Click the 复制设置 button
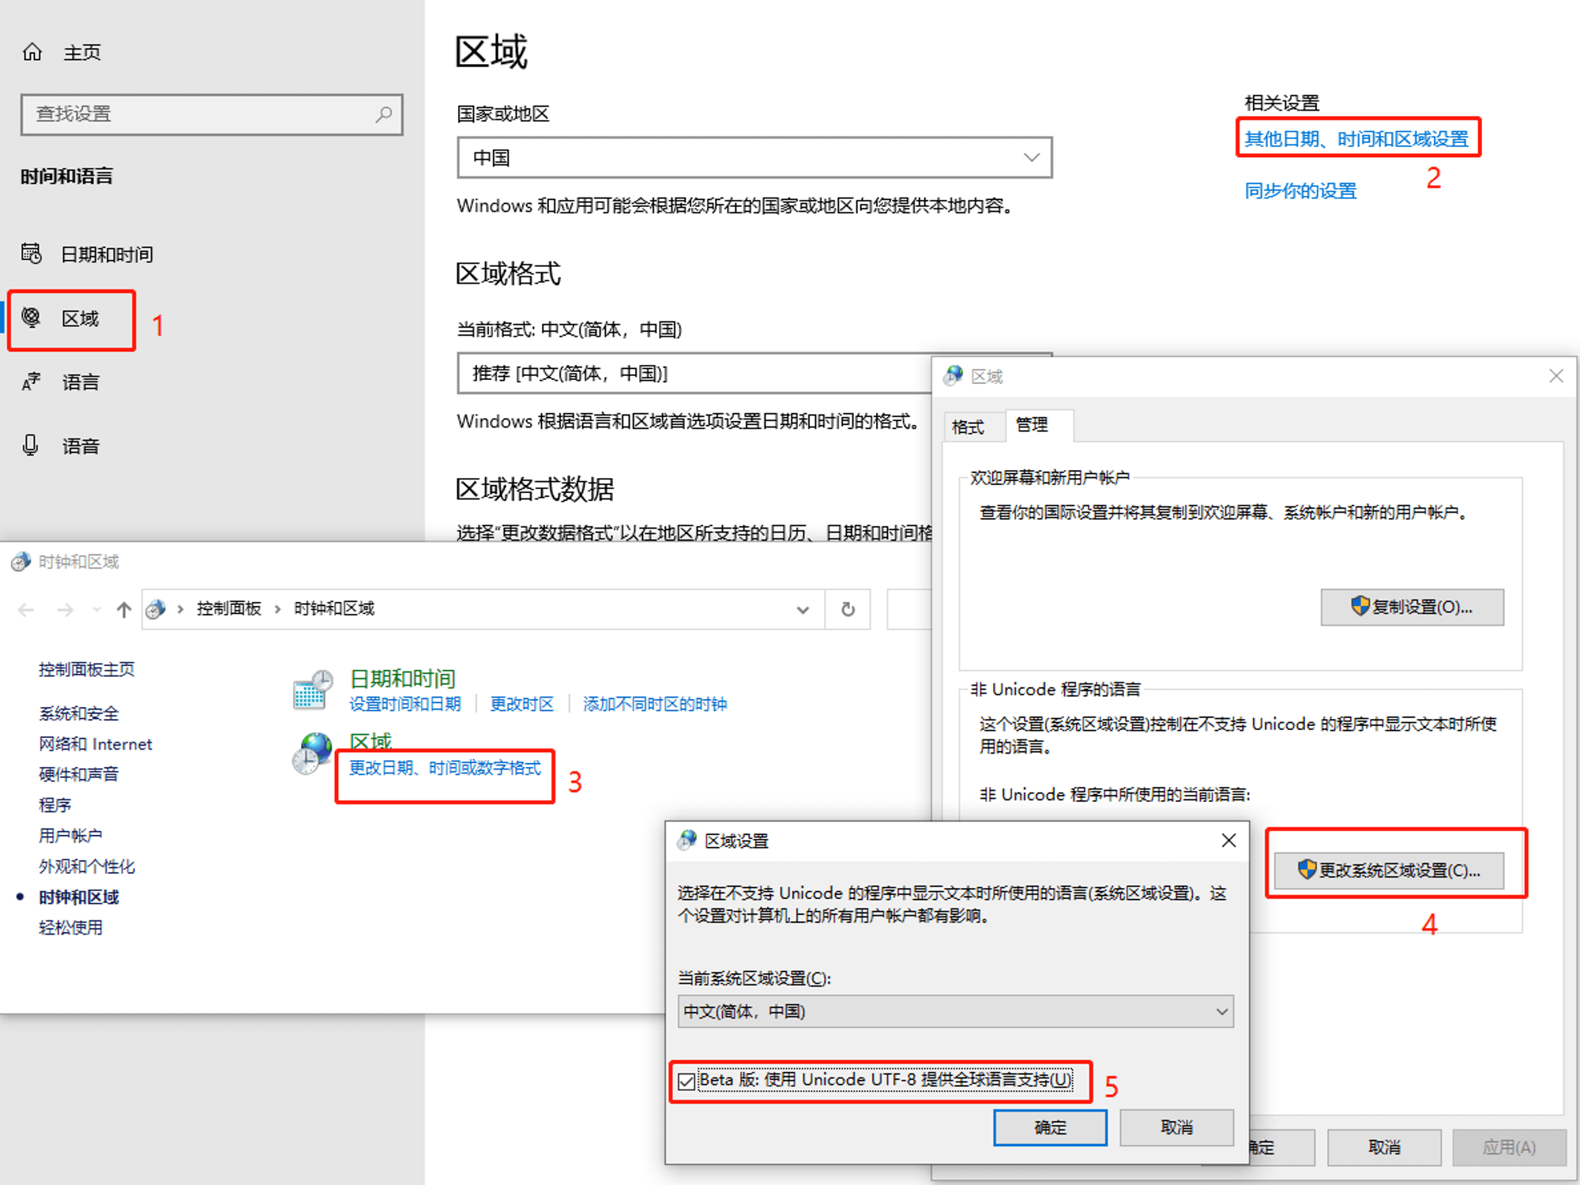Screen dimensions: 1580x1185 (1412, 607)
